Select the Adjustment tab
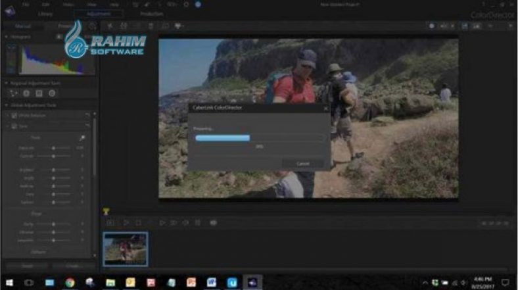This screenshot has width=518, height=290. coord(99,14)
